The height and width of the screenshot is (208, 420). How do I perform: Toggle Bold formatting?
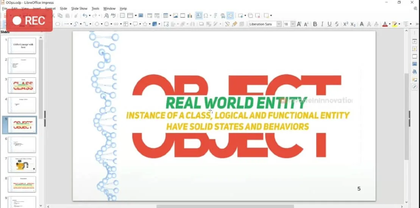(315, 24)
